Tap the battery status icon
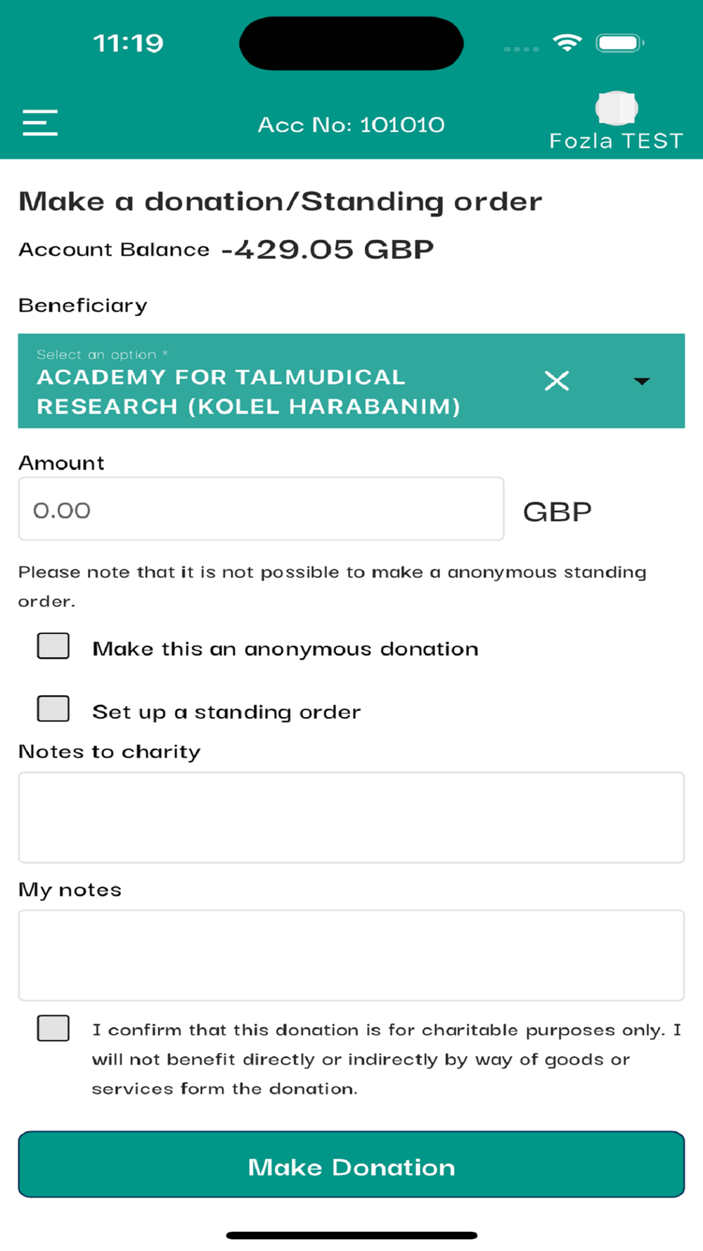 (619, 43)
